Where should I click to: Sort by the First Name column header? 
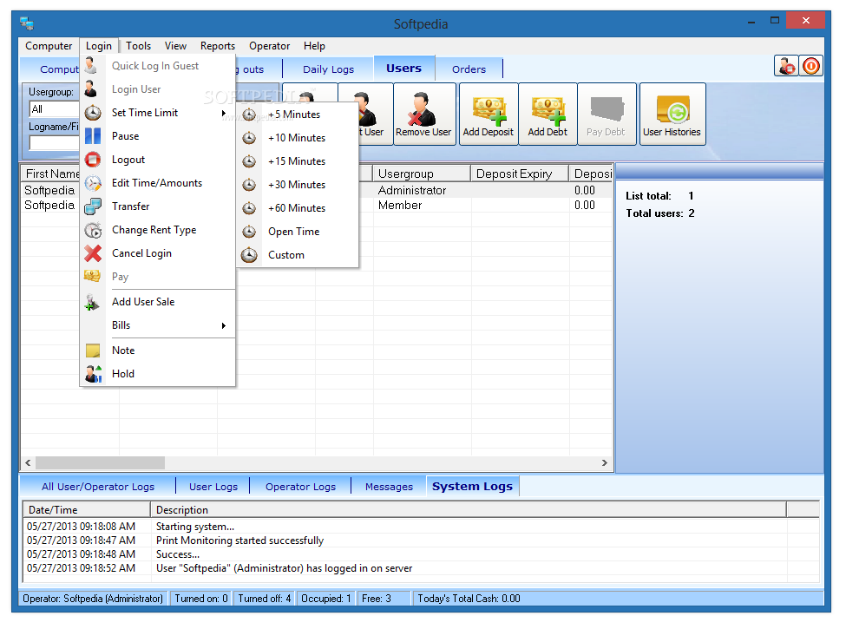tap(51, 174)
